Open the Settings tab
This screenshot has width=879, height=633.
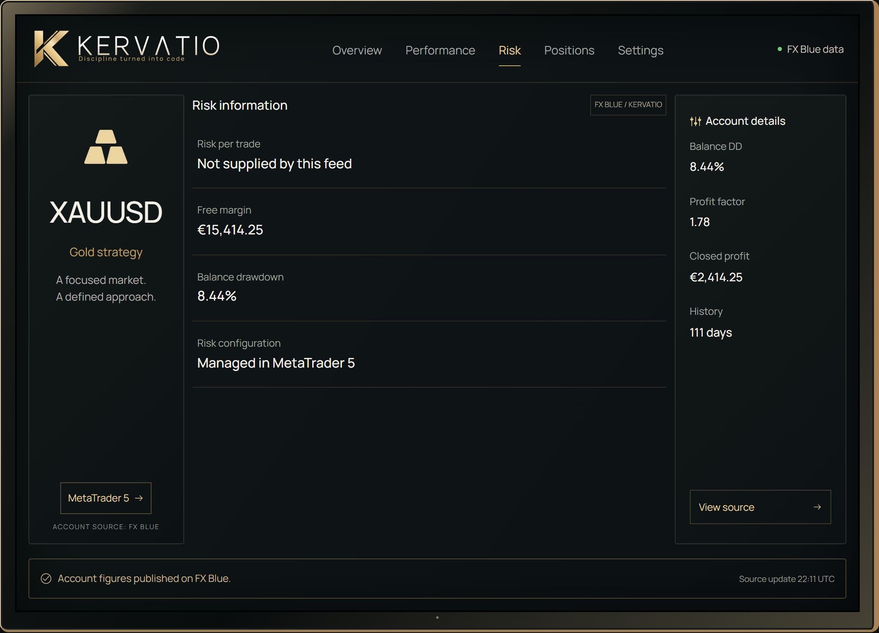pos(640,51)
